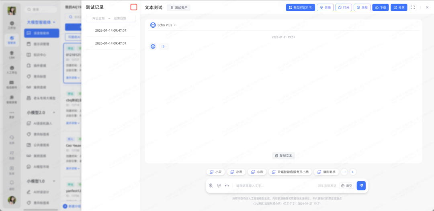Image resolution: width=434 pixels, height=211 pixels.
Task: Select the 清账助手 agent chip
Action: point(326,172)
